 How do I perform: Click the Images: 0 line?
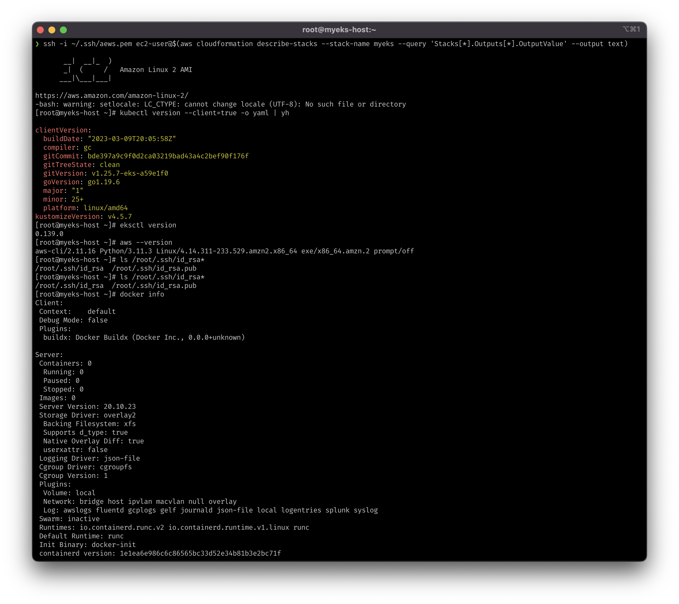pos(58,398)
